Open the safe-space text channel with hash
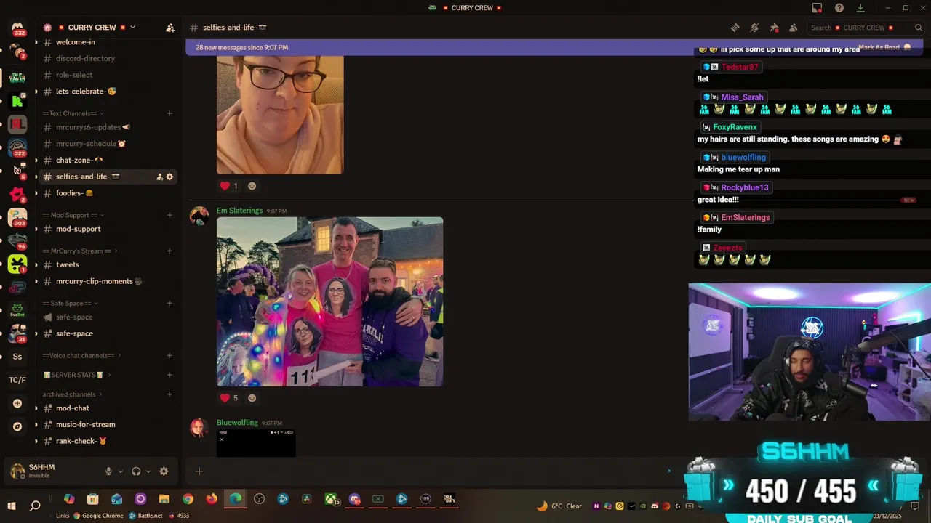The height and width of the screenshot is (523, 931). (74, 333)
